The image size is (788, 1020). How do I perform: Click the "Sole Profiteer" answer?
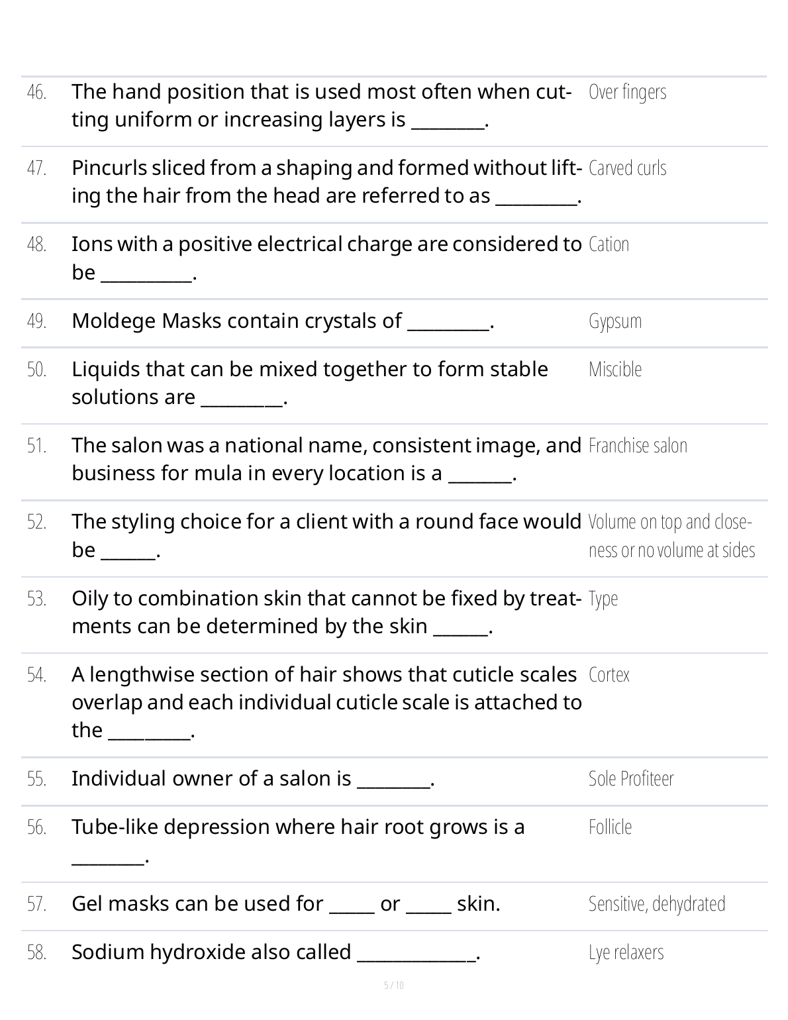[x=631, y=779]
